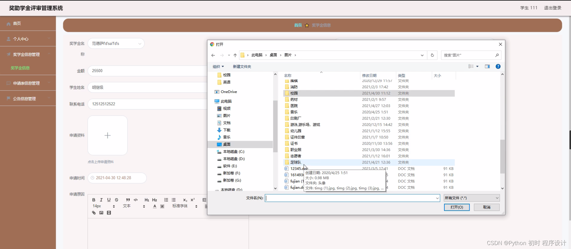
Task: Open the text background color picker
Action: (162, 206)
